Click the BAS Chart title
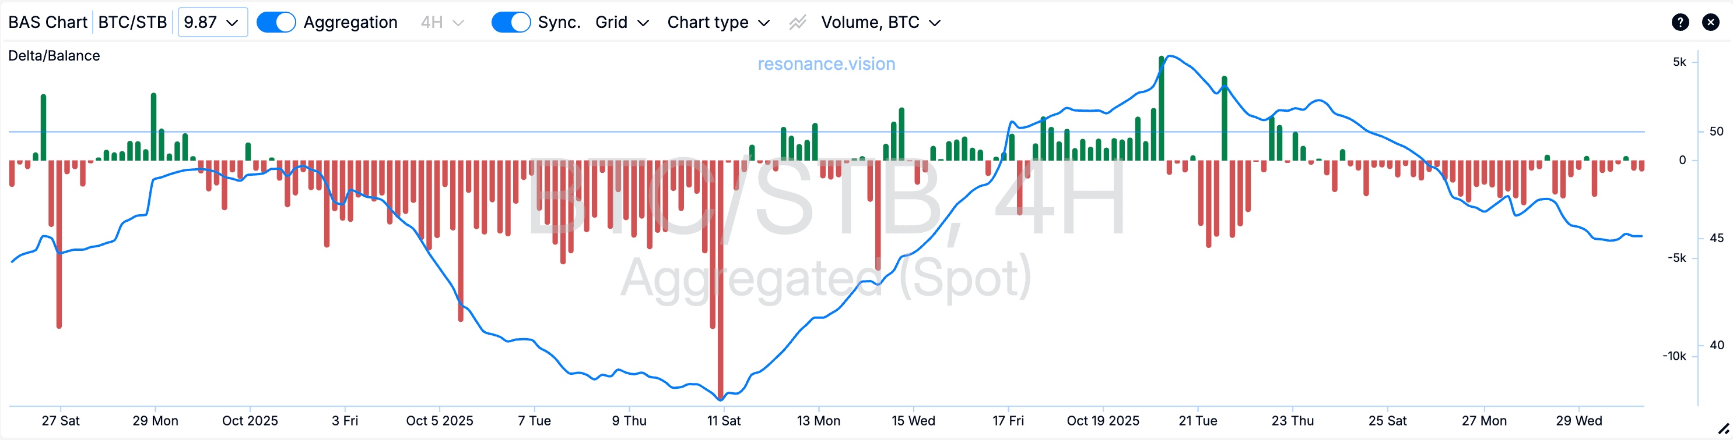Image resolution: width=1733 pixels, height=440 pixels. click(48, 22)
